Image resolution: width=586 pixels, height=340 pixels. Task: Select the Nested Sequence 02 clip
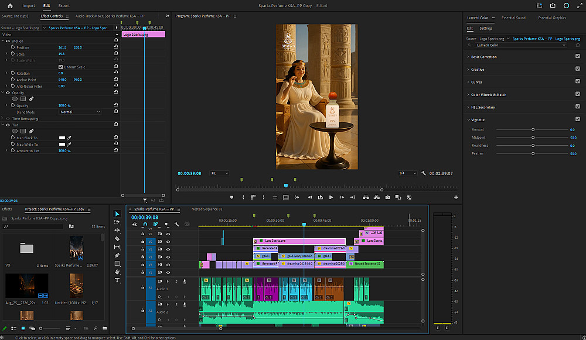pyautogui.click(x=366, y=264)
